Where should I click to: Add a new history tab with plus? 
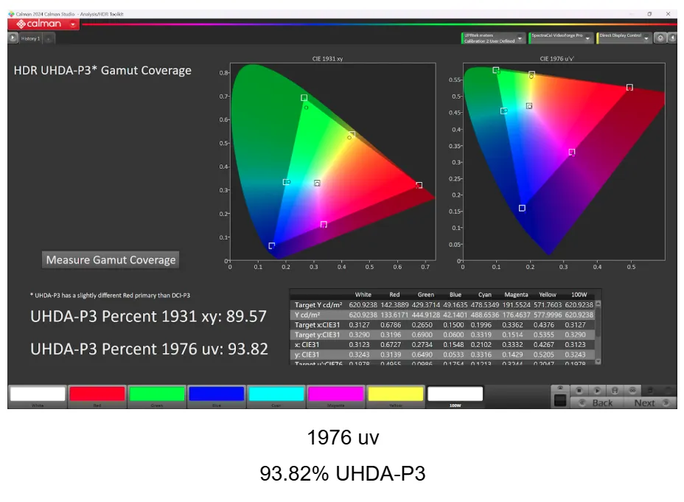click(x=49, y=38)
